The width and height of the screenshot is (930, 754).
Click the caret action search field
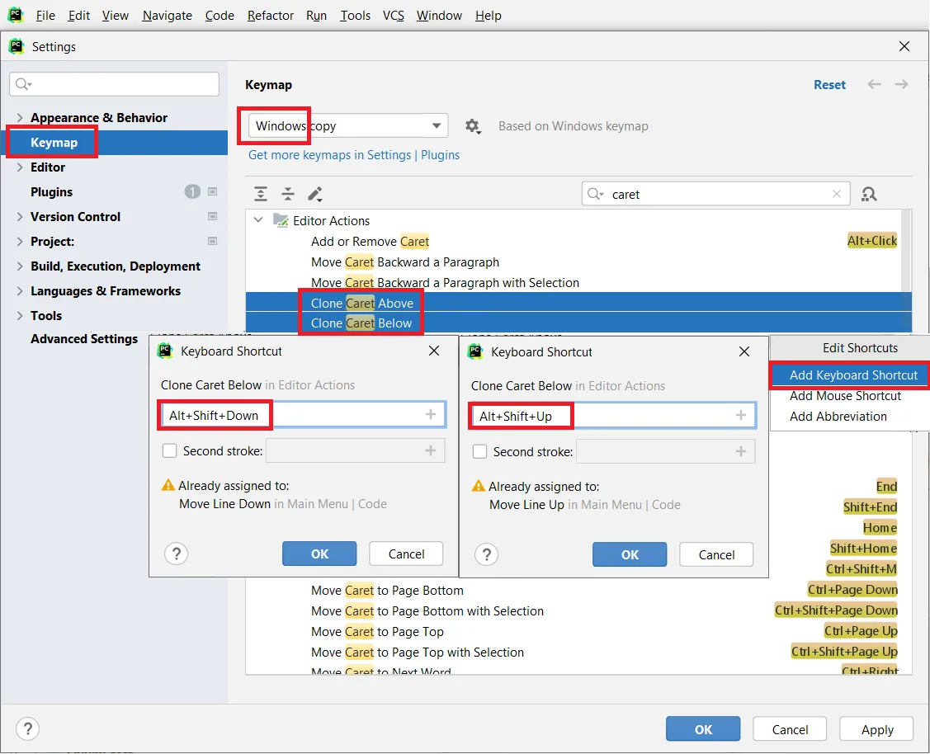tap(716, 194)
